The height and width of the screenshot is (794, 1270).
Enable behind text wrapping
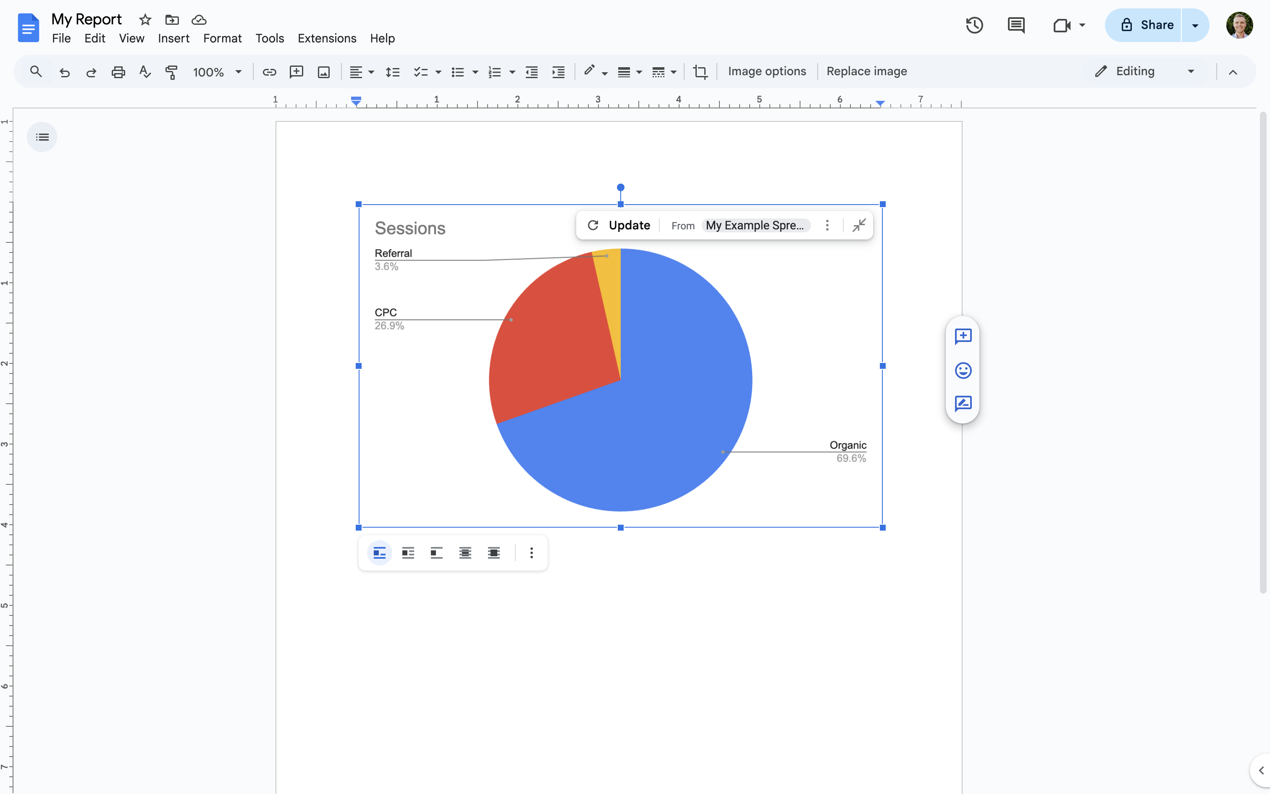465,552
